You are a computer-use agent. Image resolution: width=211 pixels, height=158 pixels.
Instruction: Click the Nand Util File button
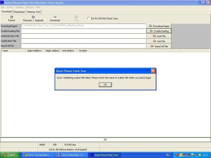coord(159,46)
